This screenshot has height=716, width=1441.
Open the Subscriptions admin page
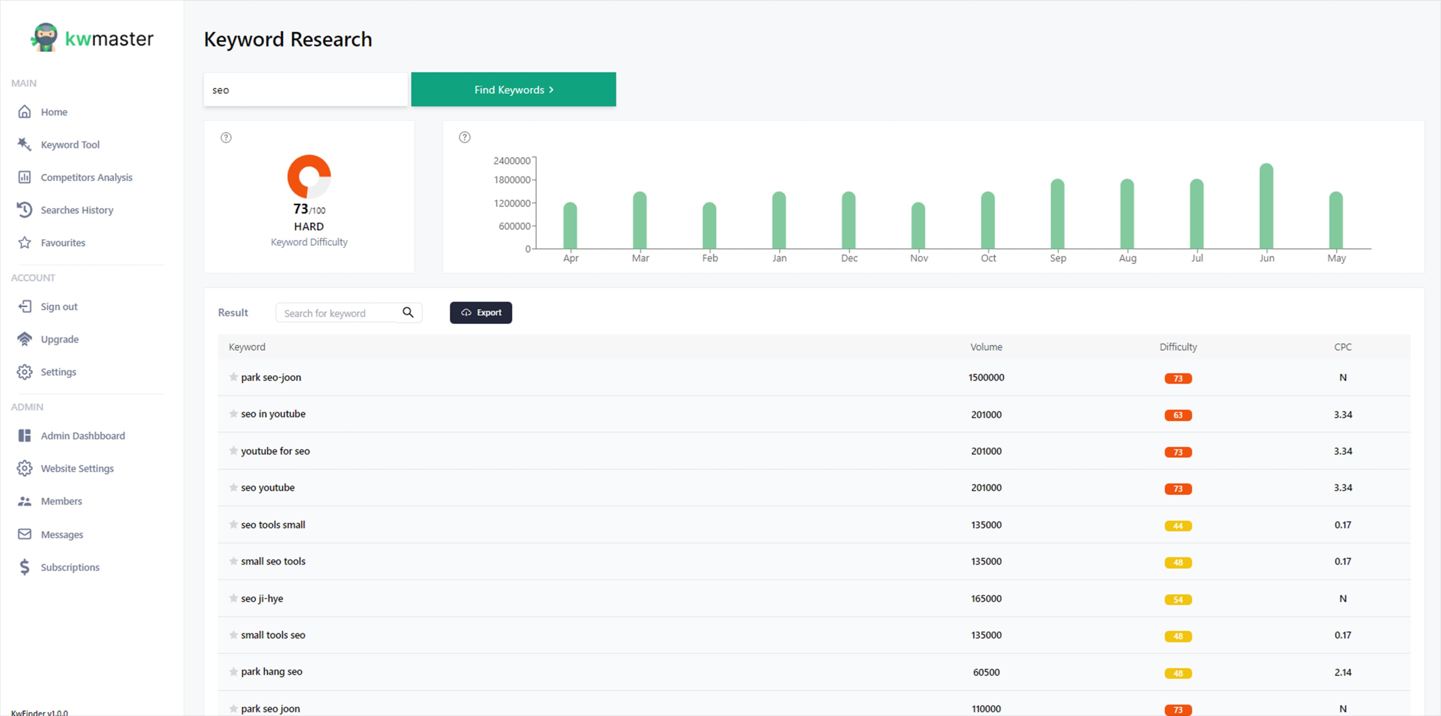point(70,567)
